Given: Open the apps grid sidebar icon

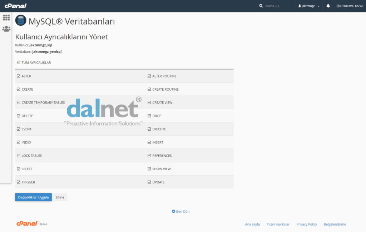Looking at the screenshot, I should pos(6,17).
